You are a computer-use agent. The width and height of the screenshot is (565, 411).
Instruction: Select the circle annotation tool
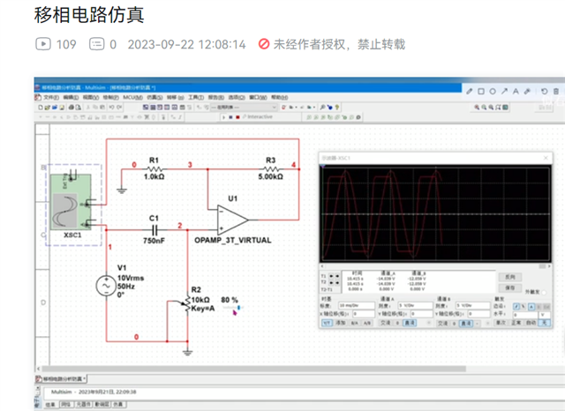493,92
